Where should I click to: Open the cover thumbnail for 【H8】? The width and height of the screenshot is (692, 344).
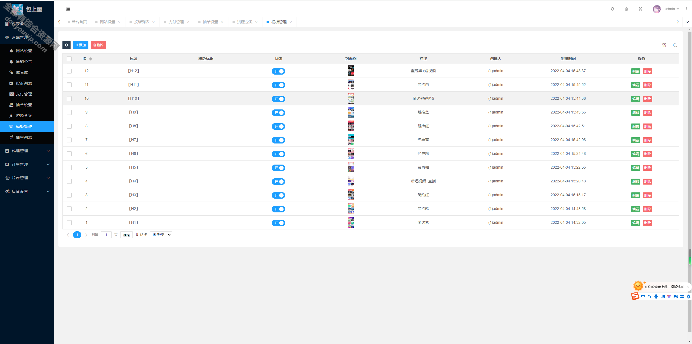click(x=351, y=126)
